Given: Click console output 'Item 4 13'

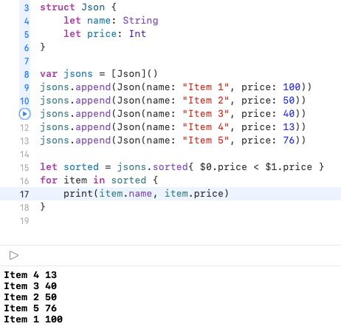Looking at the screenshot, I should pos(30,275).
